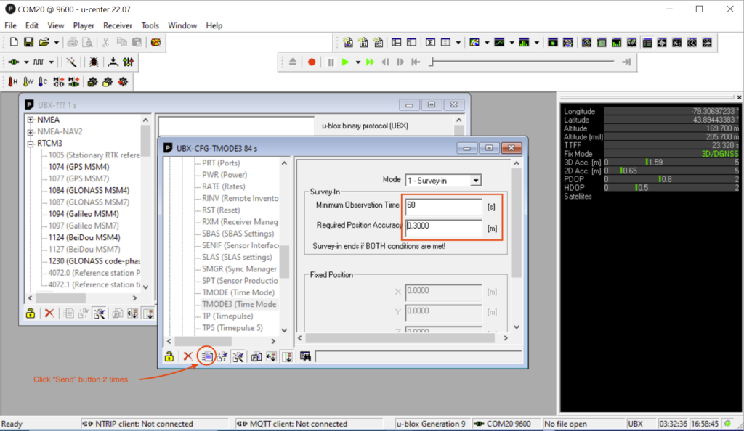The width and height of the screenshot is (744, 431).
Task: Click the red Record button in player toolbar
Action: [x=312, y=62]
